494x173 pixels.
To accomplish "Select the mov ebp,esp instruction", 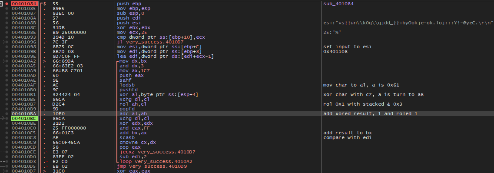I will 133,9.
